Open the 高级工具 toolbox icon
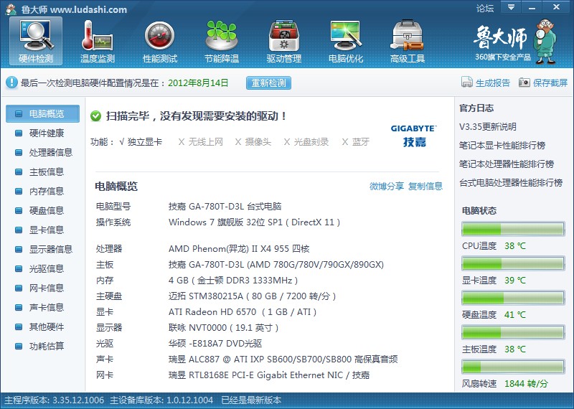Screen dimensions: 574x409 pos(408,41)
